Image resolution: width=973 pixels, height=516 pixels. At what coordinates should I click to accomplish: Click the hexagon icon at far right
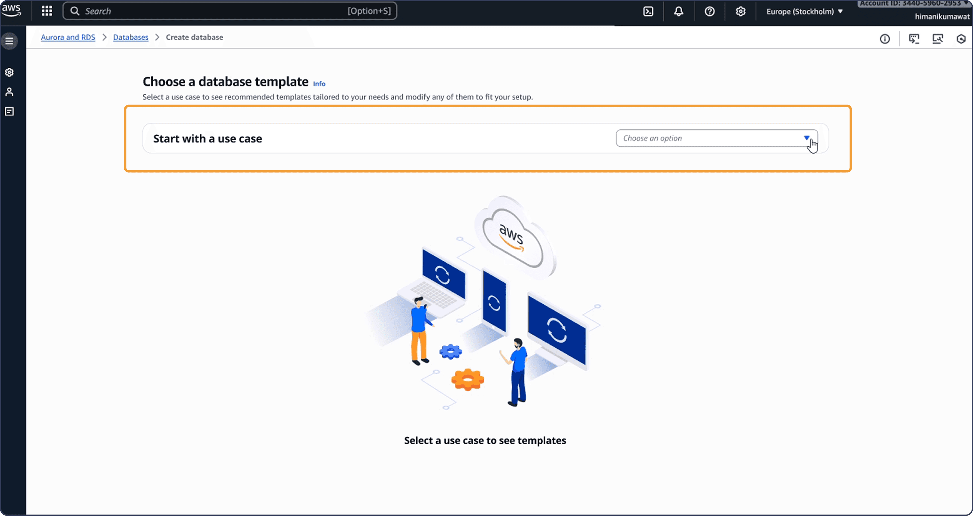click(961, 39)
